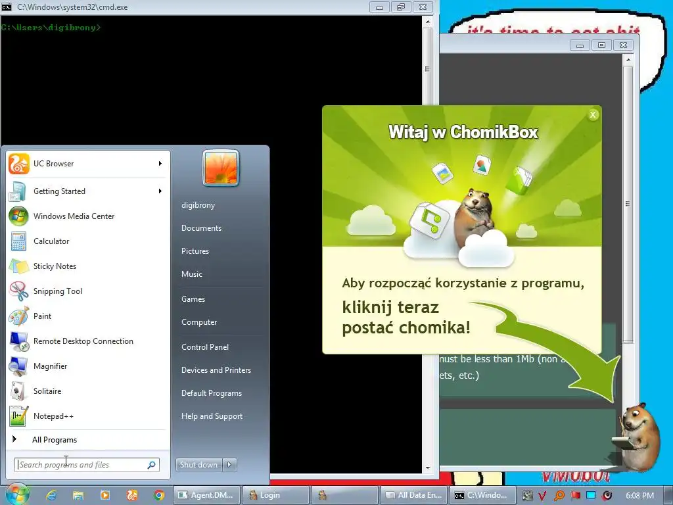Click cmd.exe scrollbar up arrow
The width and height of the screenshot is (673, 505).
coord(427,21)
